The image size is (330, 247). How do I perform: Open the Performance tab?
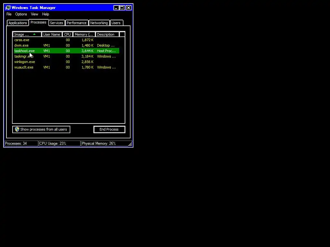coord(77,23)
